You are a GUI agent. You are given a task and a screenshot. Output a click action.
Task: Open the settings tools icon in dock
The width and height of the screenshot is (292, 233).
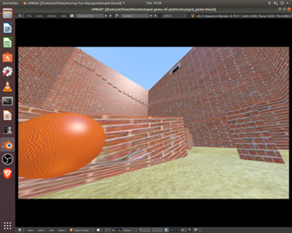[x=8, y=72]
